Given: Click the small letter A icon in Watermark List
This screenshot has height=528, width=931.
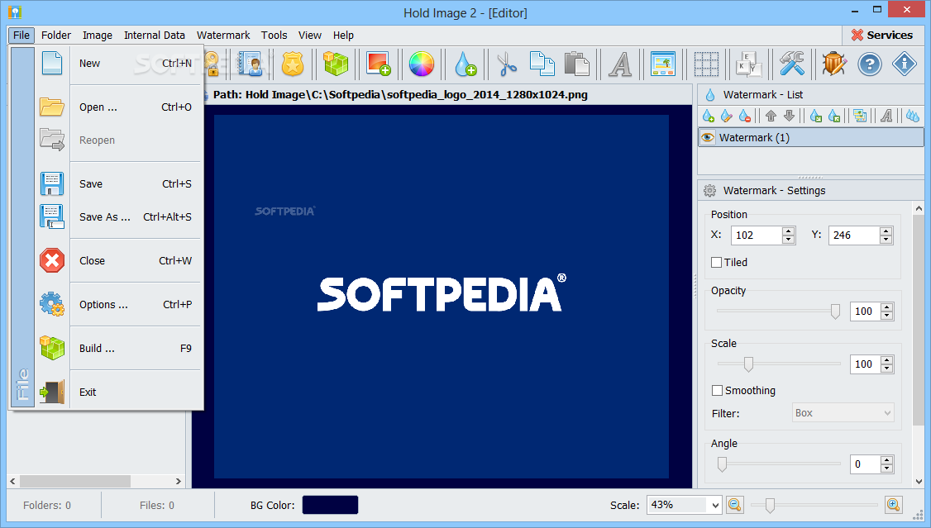Looking at the screenshot, I should pyautogui.click(x=886, y=116).
